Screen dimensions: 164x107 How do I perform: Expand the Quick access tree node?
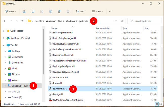pyautogui.click(x=4, y=31)
